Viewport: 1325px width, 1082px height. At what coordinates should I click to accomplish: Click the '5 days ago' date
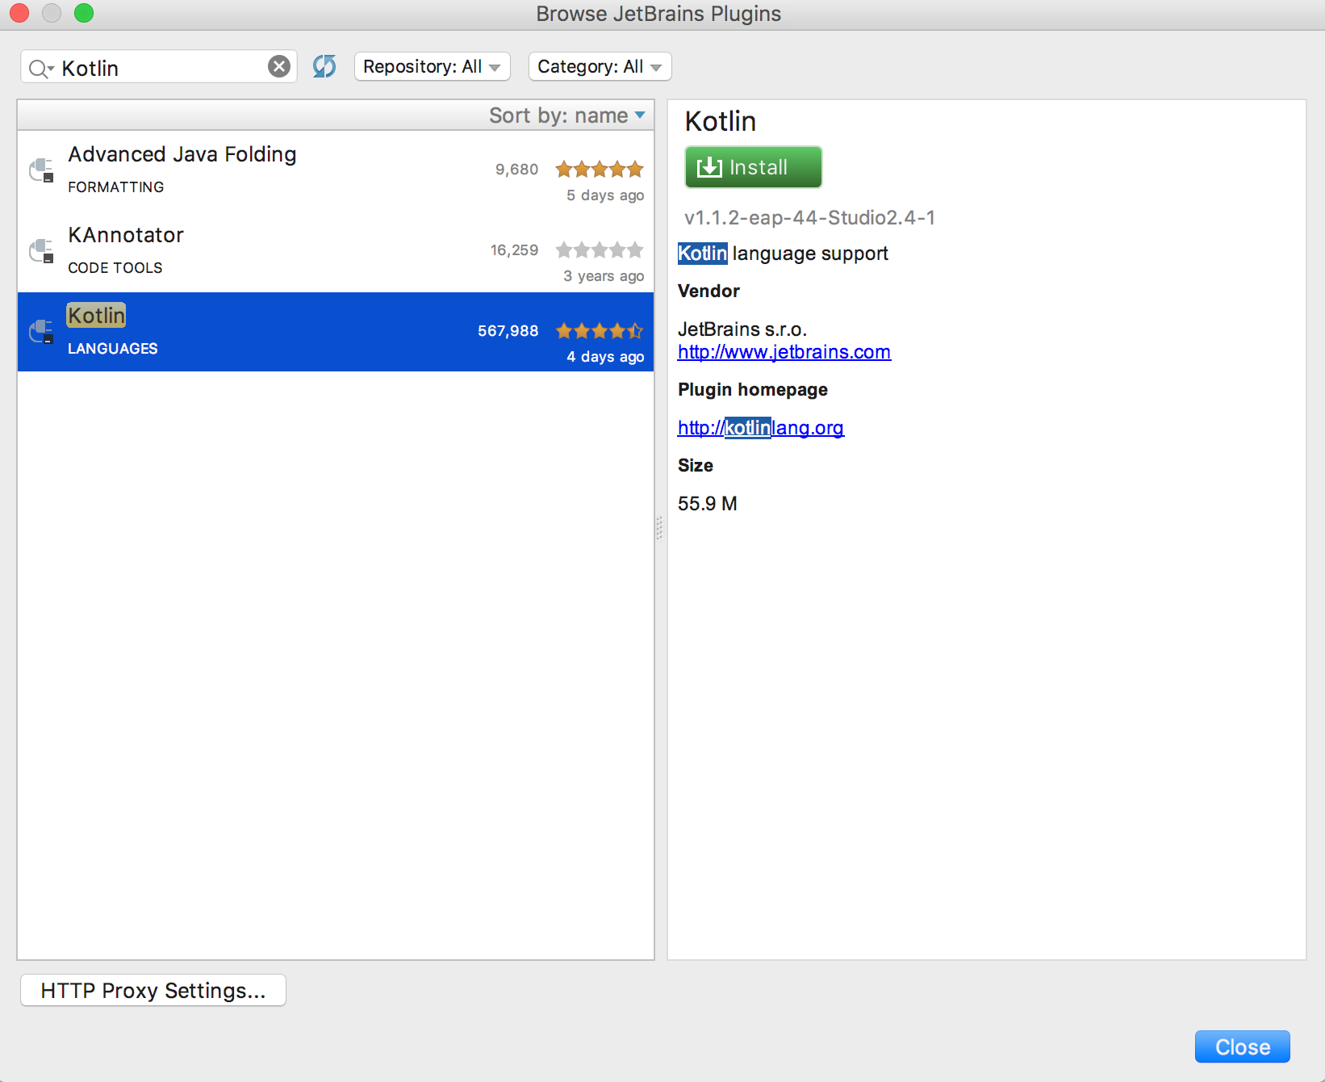coord(605,195)
